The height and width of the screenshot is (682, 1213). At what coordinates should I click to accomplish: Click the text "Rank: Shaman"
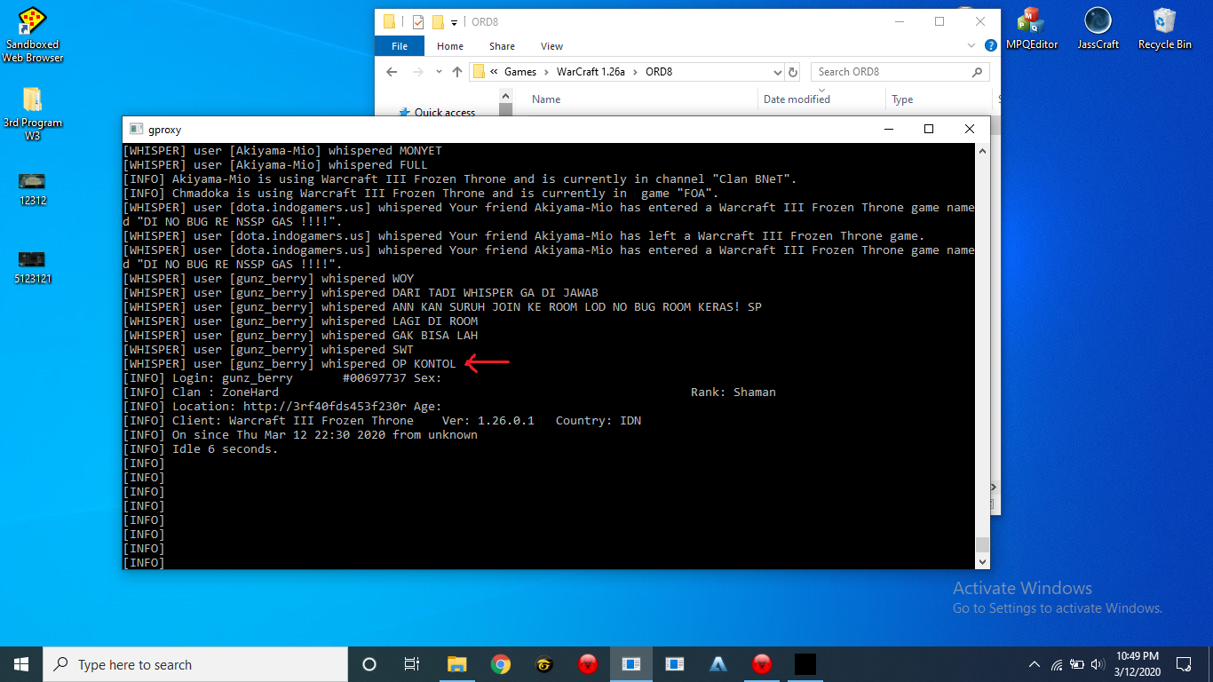tap(733, 393)
